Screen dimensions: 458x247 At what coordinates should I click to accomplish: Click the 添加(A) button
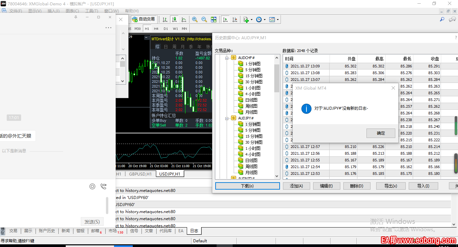pos(296,186)
